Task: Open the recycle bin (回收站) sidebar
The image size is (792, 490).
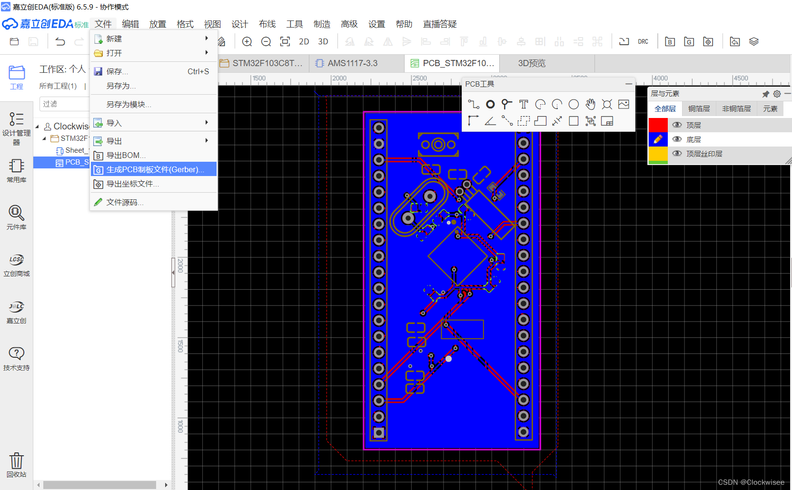Action: tap(16, 465)
